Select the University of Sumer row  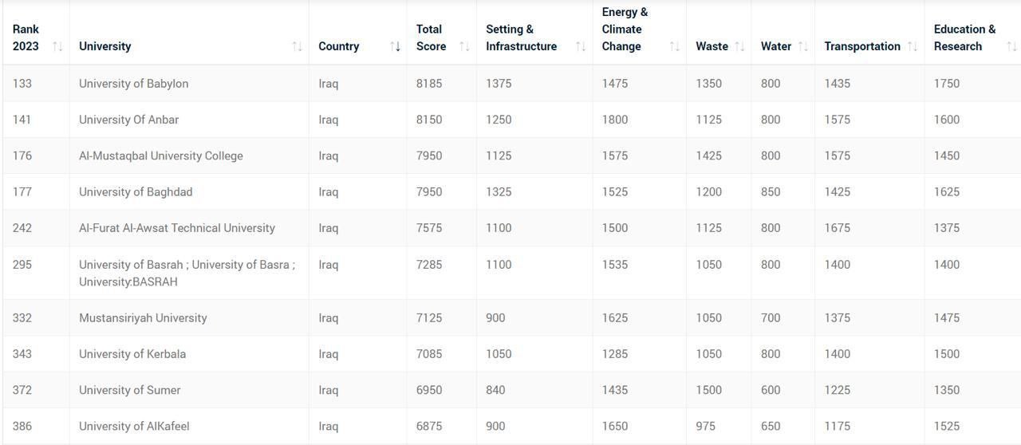click(x=129, y=390)
